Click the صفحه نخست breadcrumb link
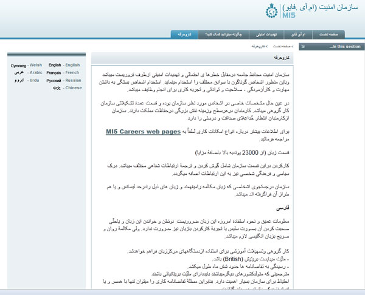The width and height of the screenshot is (365, 295). tap(282, 47)
